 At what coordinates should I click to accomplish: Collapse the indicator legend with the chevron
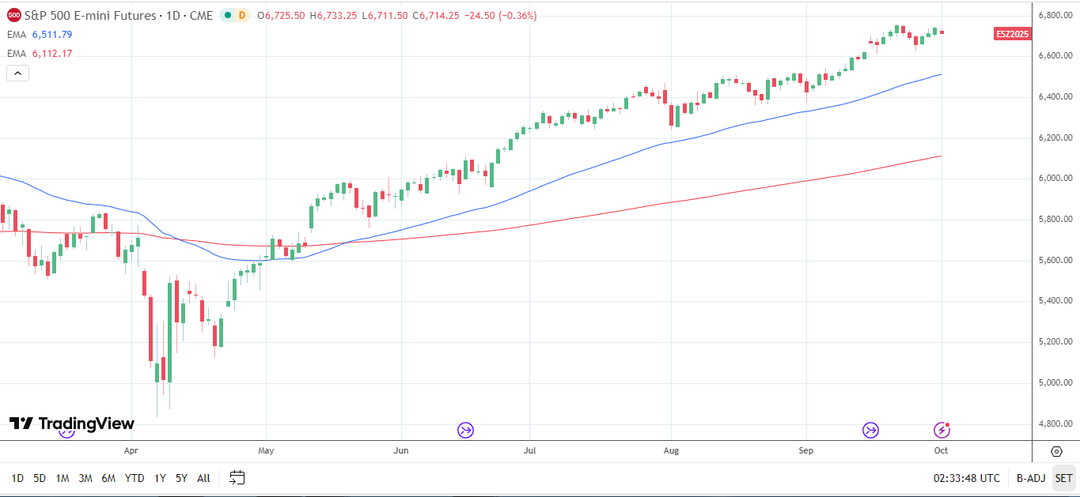click(x=17, y=73)
